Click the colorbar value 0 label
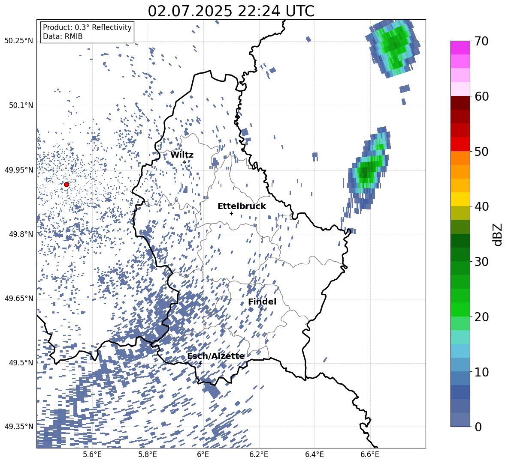 click(x=478, y=427)
